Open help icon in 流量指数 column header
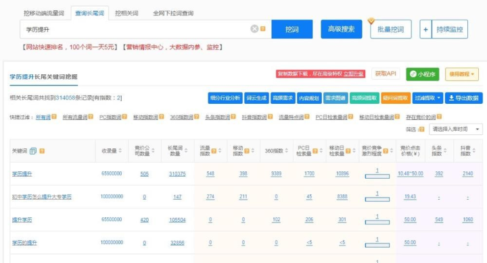The width and height of the screenshot is (487, 263). click(214, 151)
